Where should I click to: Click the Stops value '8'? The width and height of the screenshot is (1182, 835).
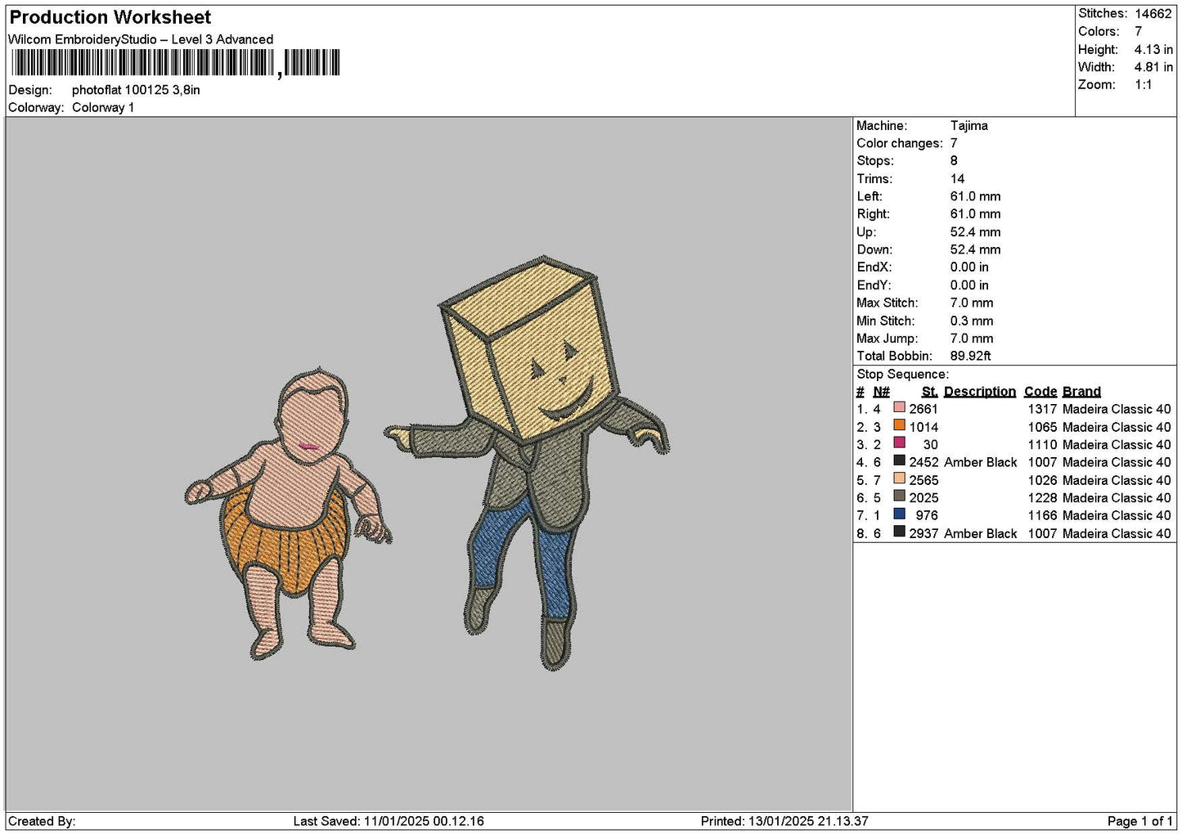click(954, 161)
